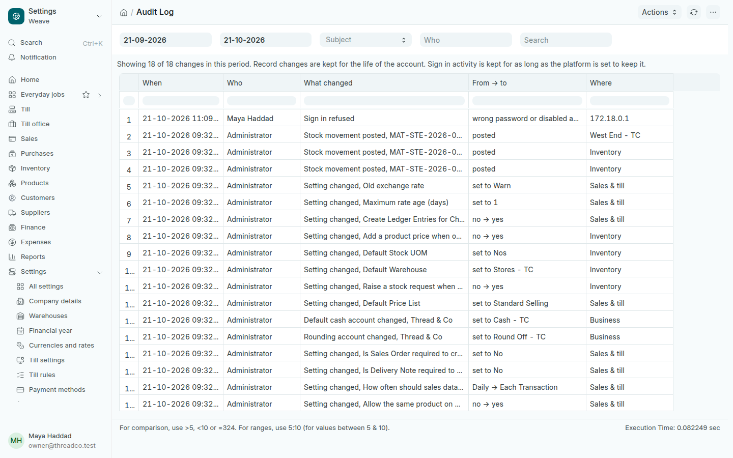Focus the Who filter input

coord(466,40)
